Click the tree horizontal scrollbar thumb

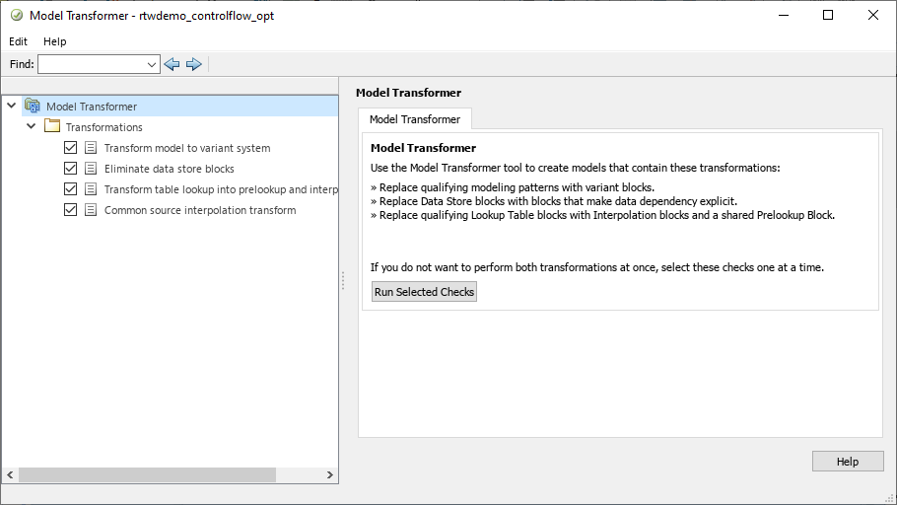click(x=147, y=474)
